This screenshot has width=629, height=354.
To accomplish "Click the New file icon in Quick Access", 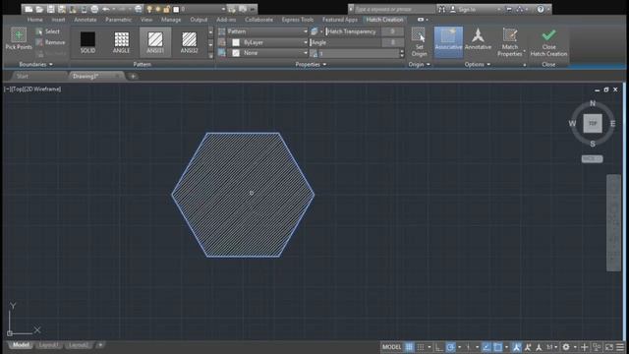I will click(x=29, y=9).
